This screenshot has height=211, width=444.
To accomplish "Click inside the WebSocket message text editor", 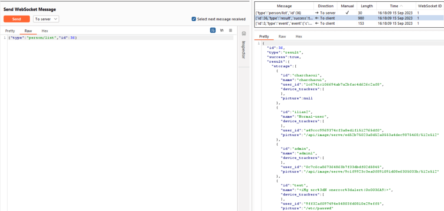I will (x=117, y=108).
